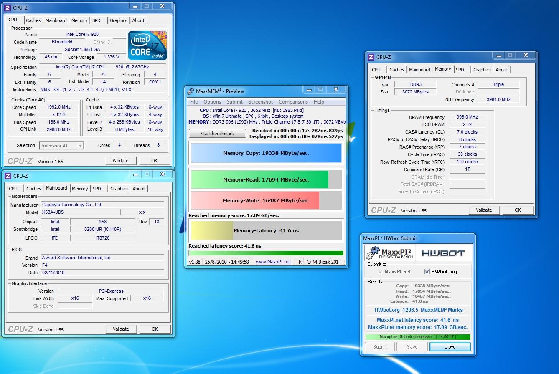This screenshot has height=374, width=559.
Task: Click the Name field Intel Core i7 920
Action: 82,35
